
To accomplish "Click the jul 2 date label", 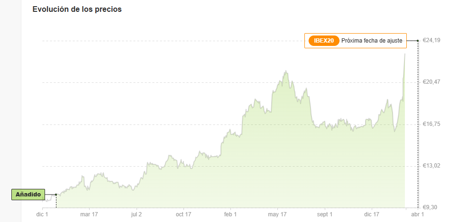I will [x=137, y=214].
